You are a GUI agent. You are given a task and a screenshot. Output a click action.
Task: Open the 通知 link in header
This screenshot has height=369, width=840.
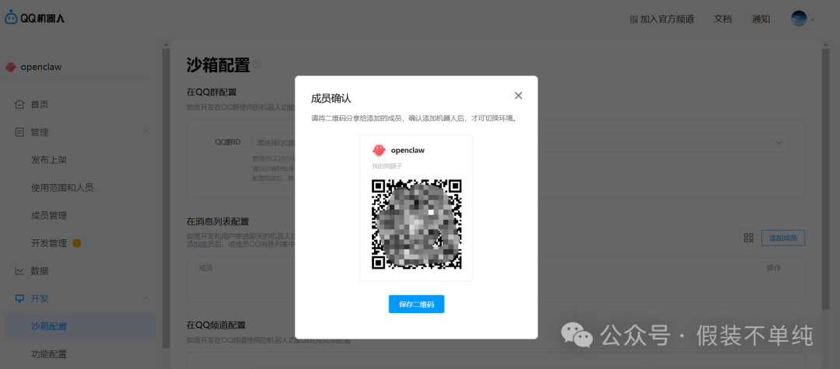coord(761,19)
